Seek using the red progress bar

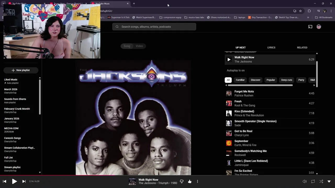[x=167, y=175]
